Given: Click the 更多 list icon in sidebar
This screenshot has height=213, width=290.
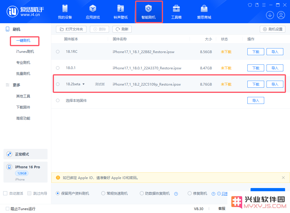Looking at the screenshot, I should pyautogui.click(x=8, y=85).
